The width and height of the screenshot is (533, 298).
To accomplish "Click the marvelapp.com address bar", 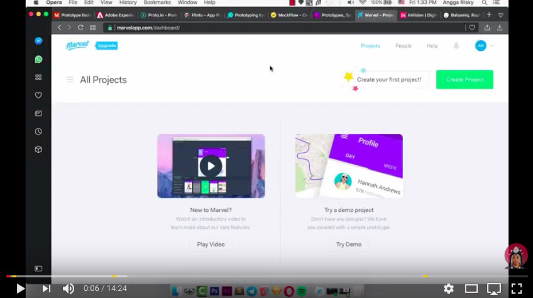I will (285, 28).
